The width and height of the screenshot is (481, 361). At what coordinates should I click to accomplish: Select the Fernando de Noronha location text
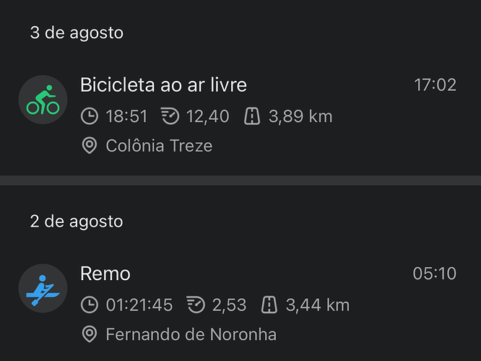point(191,334)
